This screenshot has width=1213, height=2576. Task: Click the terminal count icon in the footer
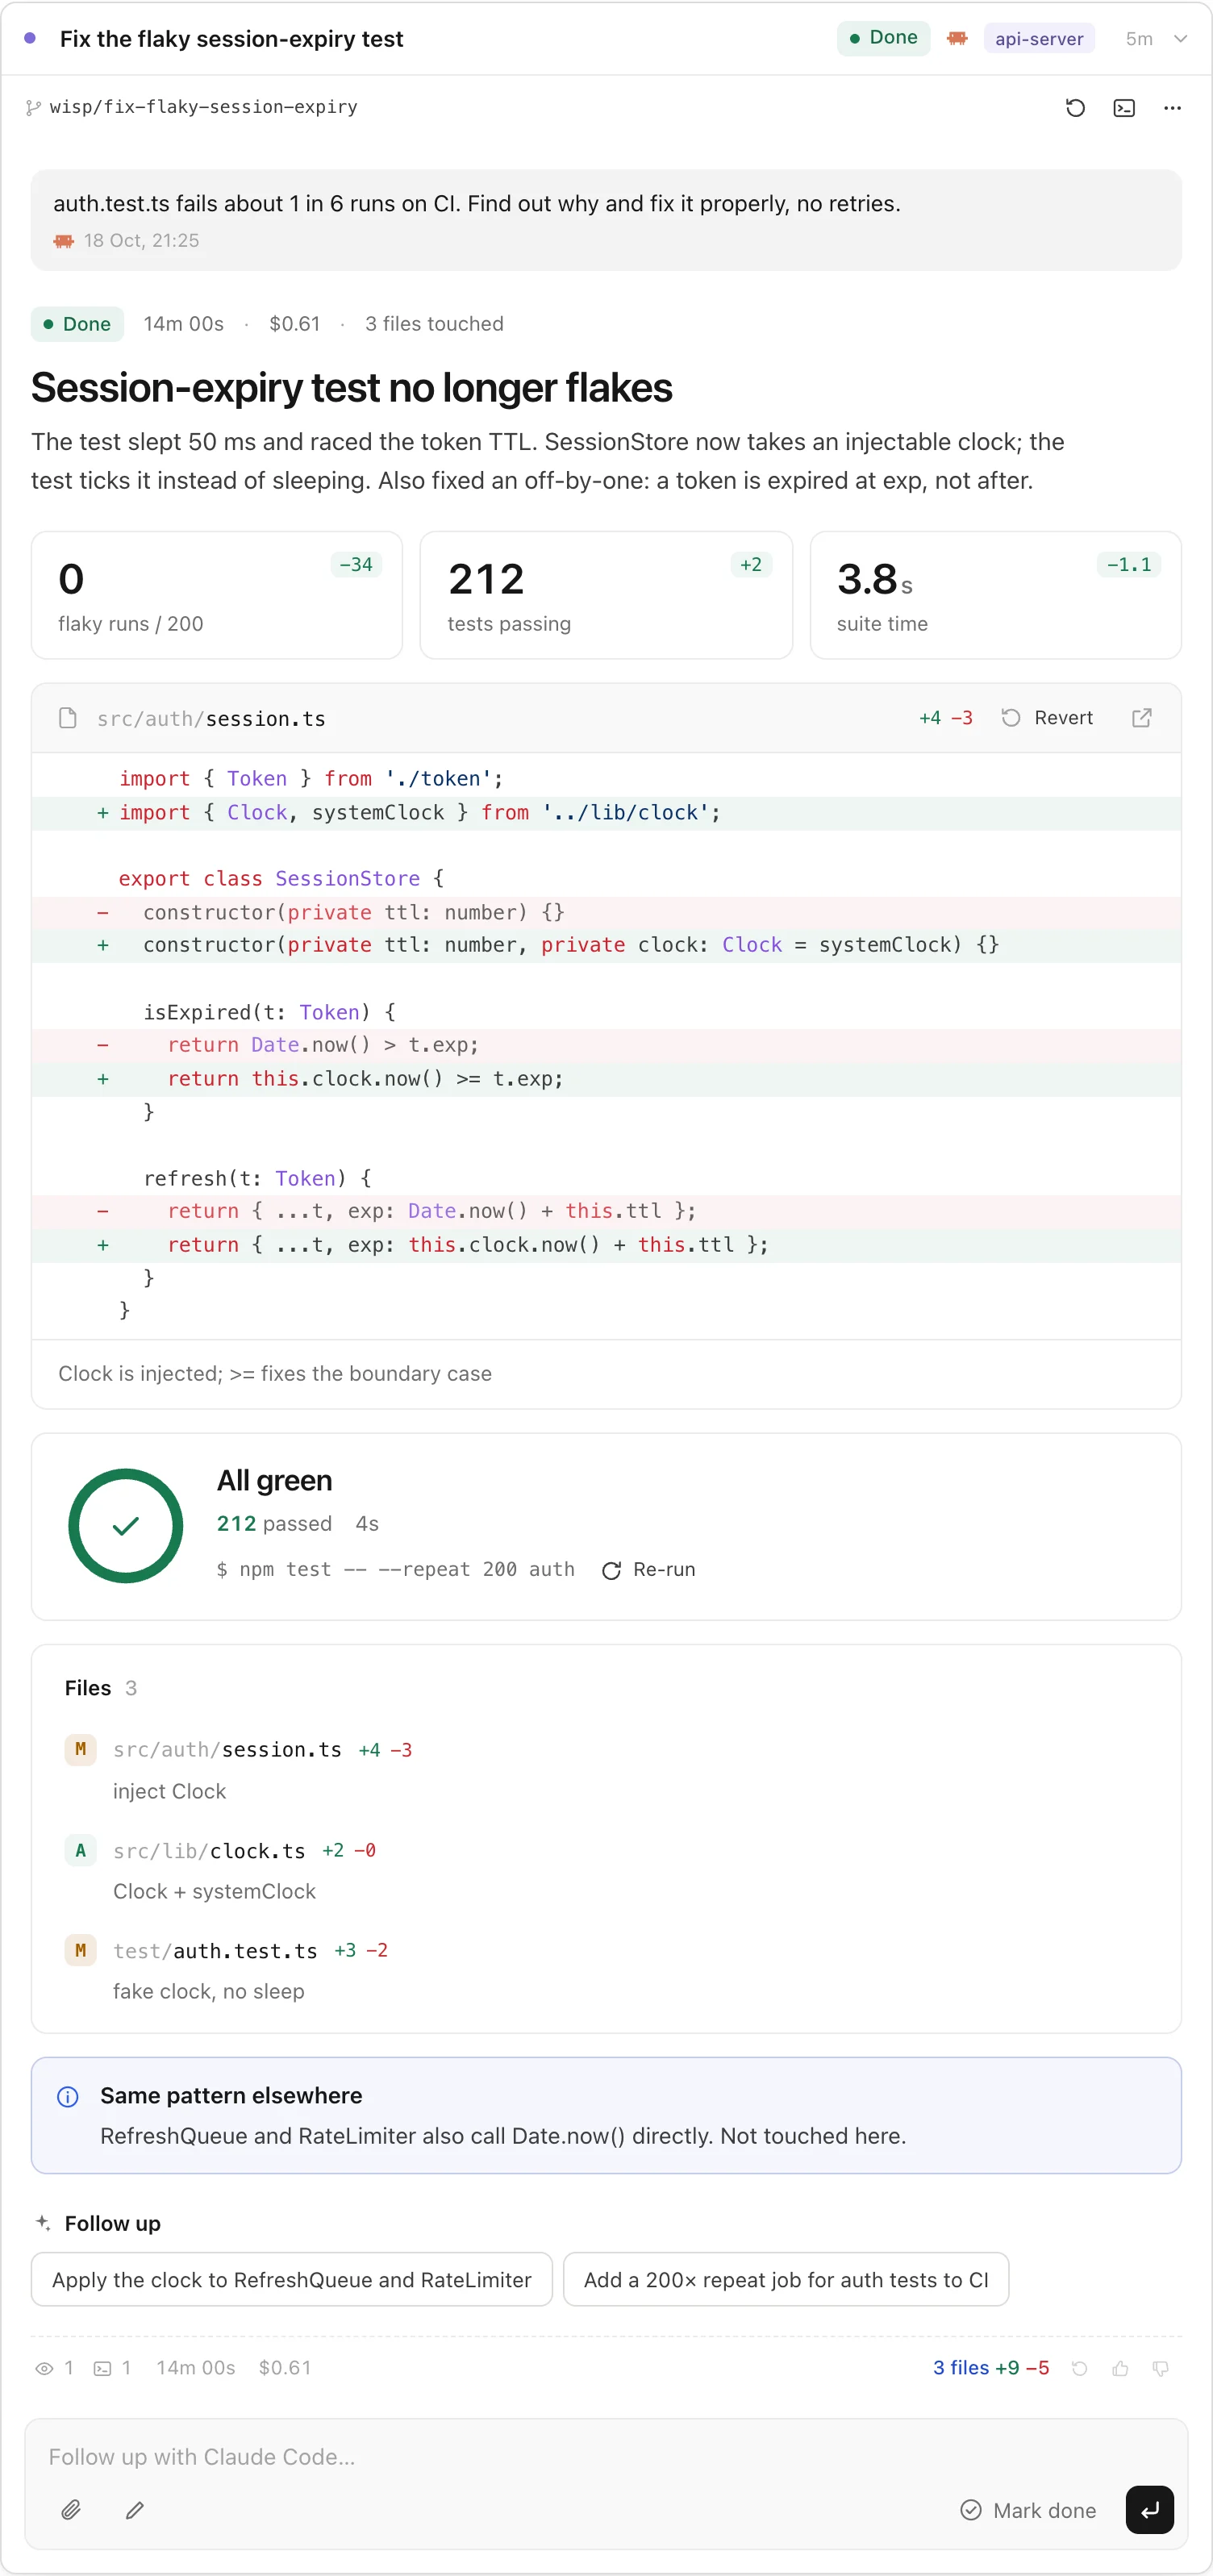tap(102, 2369)
